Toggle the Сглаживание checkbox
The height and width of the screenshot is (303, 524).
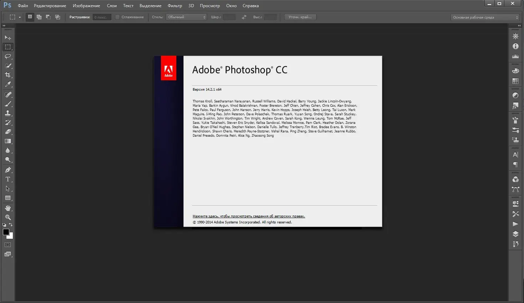[x=117, y=17]
